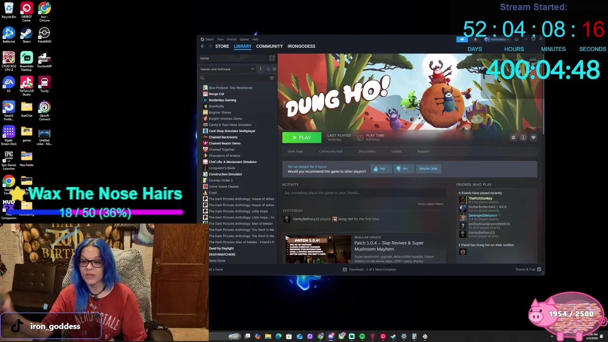Sort library by recent activity clock icon
The image size is (608, 342).
(x=268, y=69)
